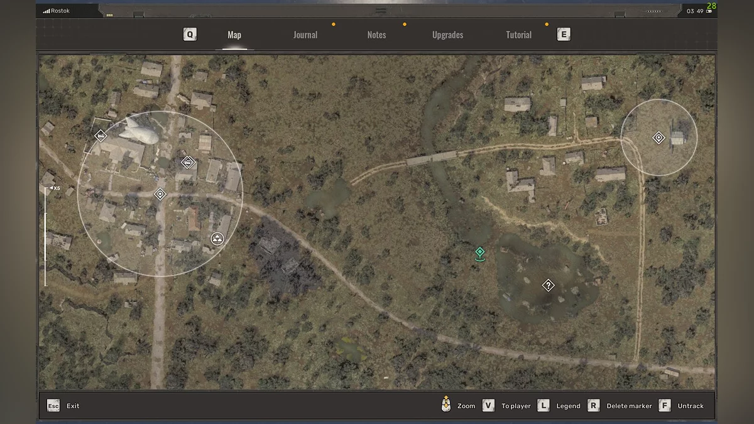Click the round triple-triangle marker in village
The height and width of the screenshot is (424, 754).
coord(217,238)
